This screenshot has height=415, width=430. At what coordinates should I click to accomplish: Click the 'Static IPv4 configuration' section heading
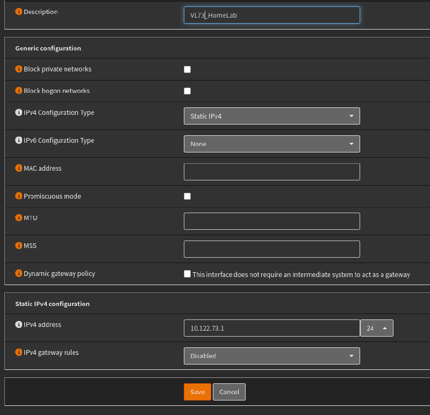tap(52, 304)
